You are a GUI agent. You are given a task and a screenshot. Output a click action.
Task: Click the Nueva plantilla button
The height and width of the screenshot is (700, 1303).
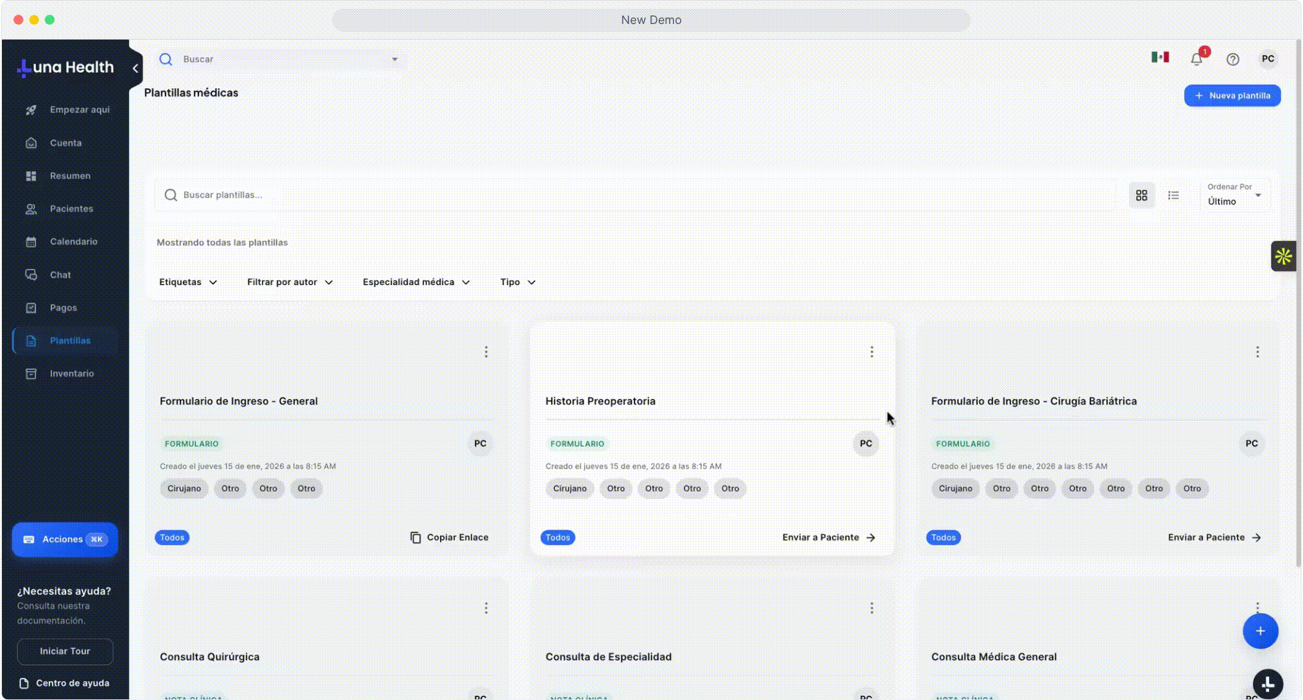pos(1232,96)
